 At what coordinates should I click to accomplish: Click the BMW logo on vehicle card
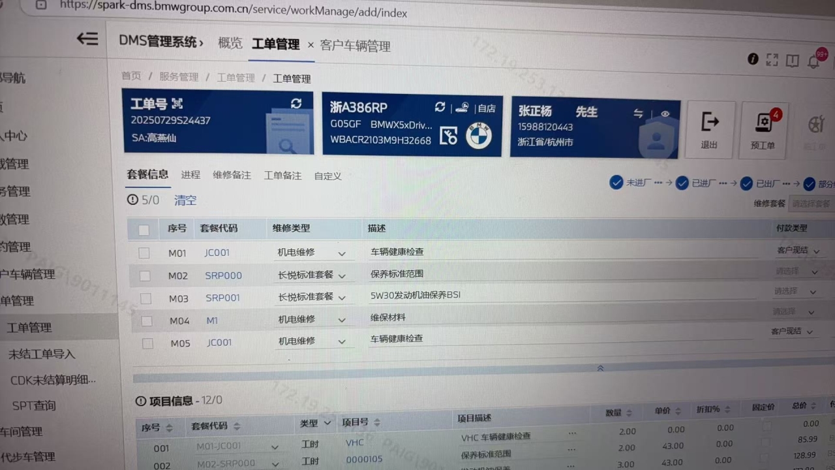[479, 136]
